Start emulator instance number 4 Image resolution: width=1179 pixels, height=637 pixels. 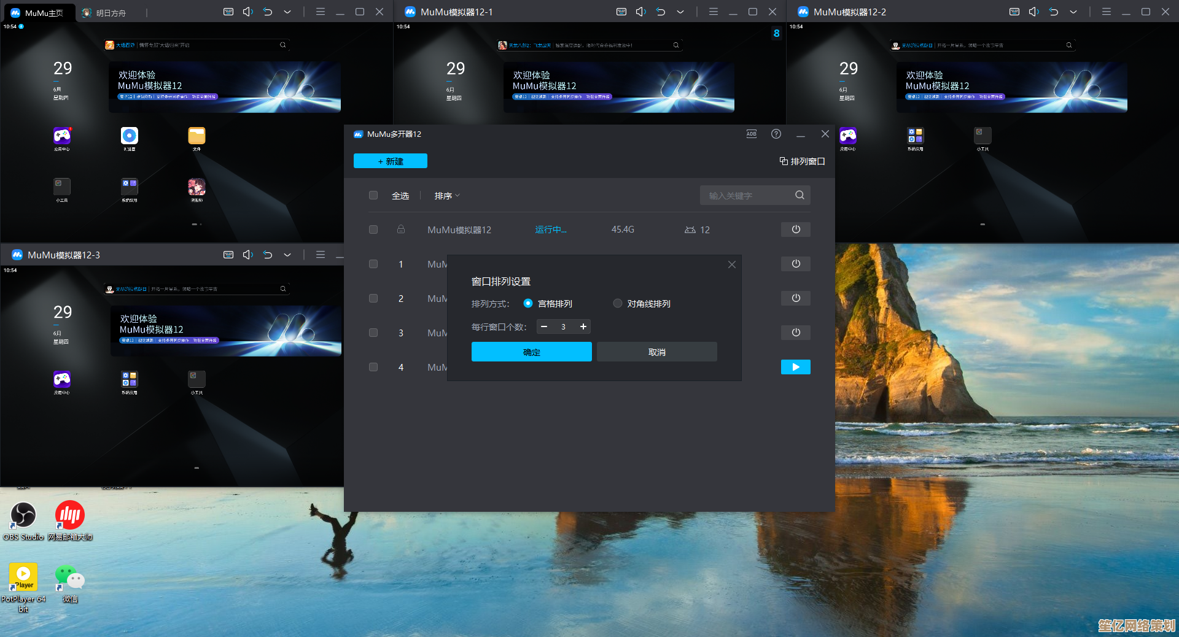(795, 367)
